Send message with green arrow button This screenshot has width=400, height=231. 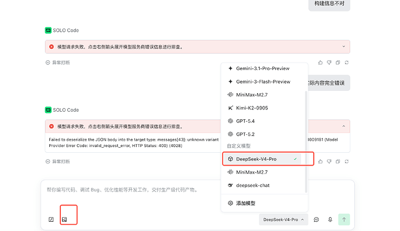click(344, 219)
